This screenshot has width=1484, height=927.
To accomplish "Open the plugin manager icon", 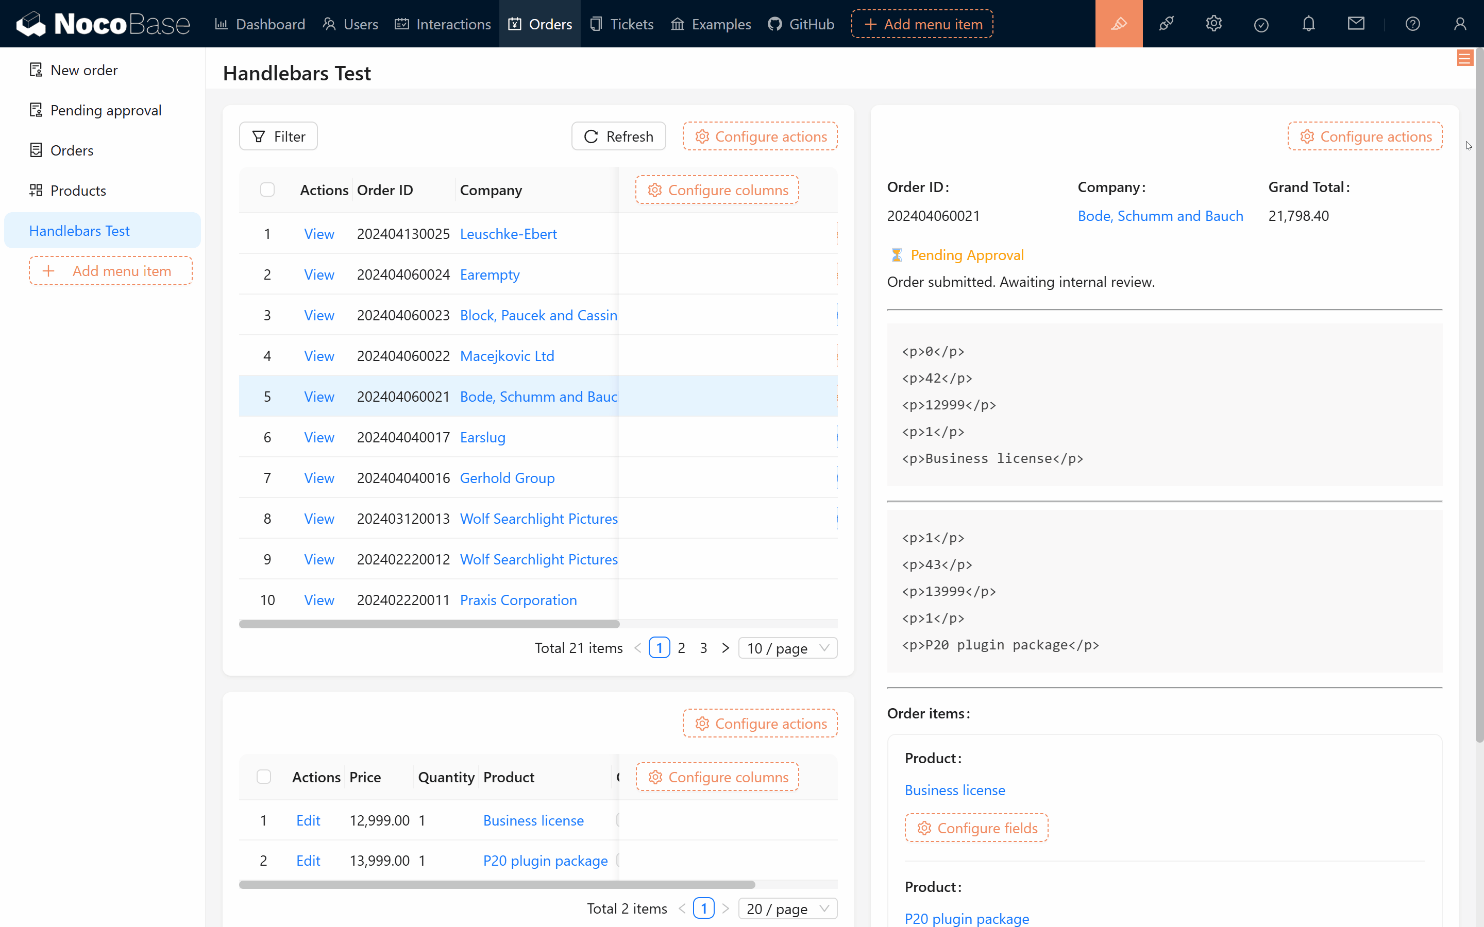I will tap(1166, 24).
